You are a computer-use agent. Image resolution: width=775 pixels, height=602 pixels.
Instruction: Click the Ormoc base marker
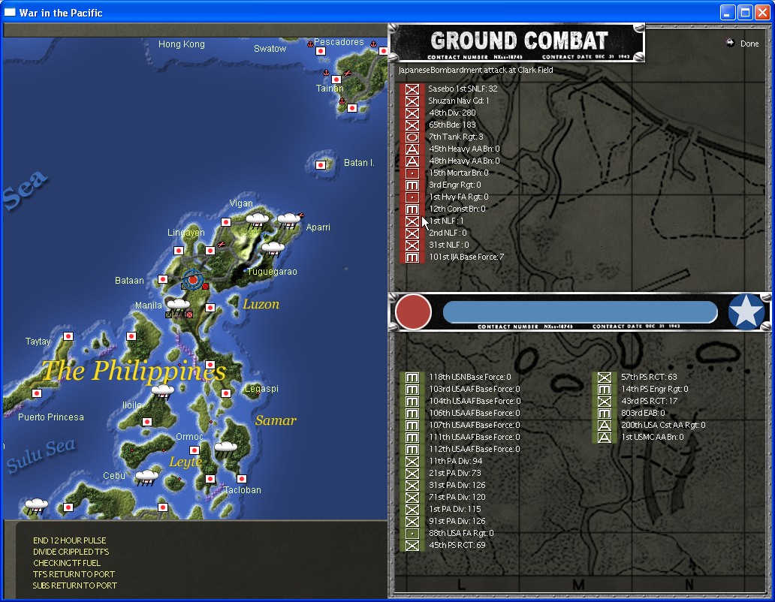pyautogui.click(x=195, y=450)
